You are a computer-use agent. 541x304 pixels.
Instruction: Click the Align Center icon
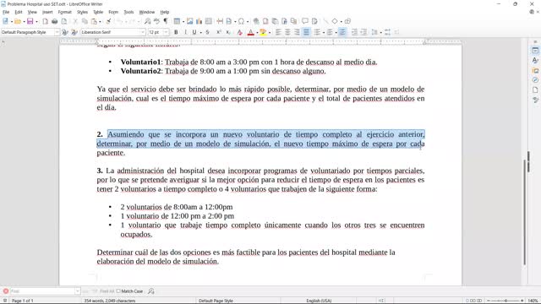287,32
